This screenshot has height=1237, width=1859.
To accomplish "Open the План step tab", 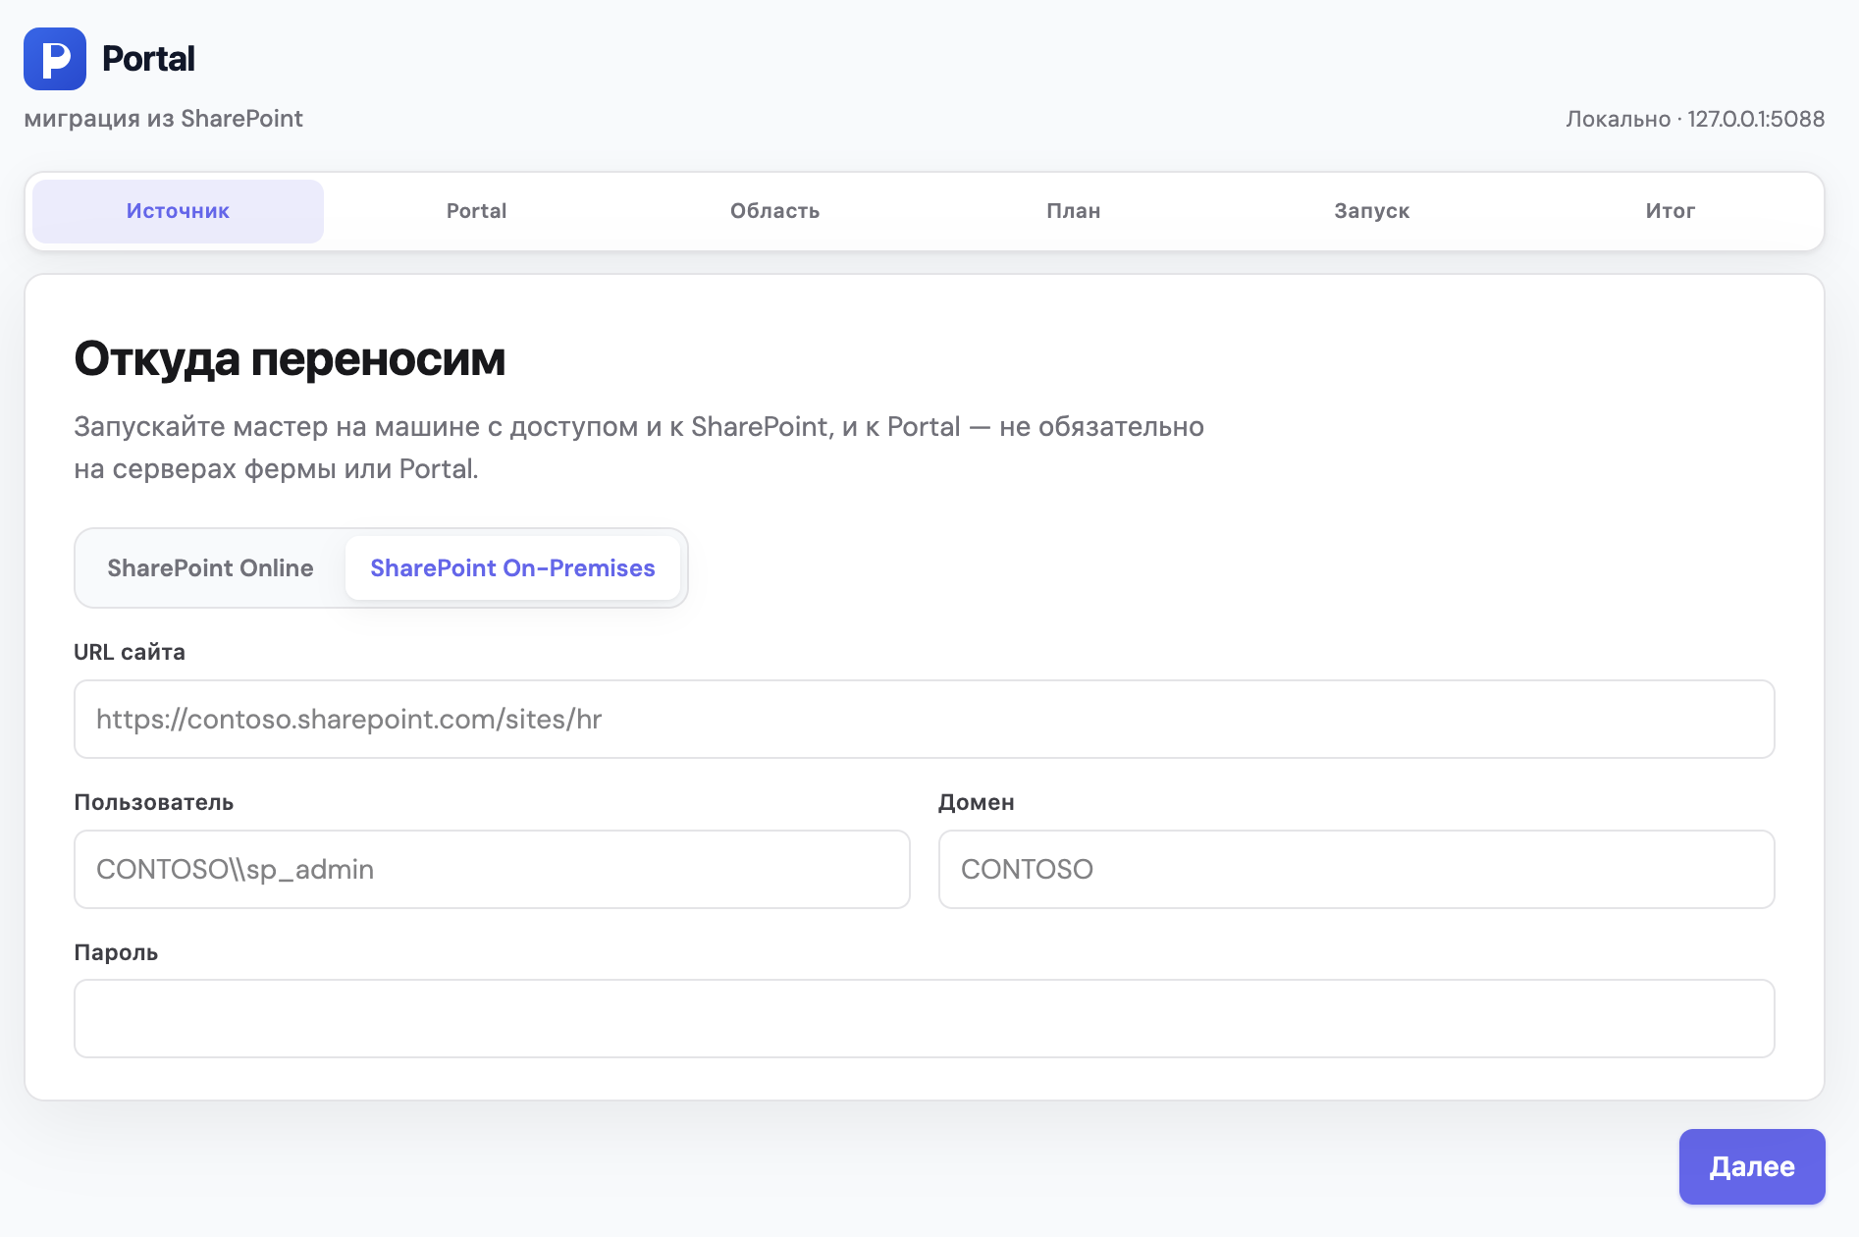I will coord(1073,211).
